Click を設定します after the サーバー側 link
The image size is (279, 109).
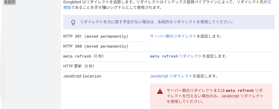click(209, 36)
